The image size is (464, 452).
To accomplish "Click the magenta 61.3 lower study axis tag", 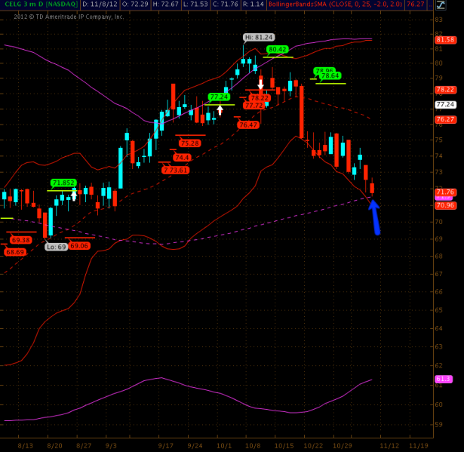I will click(443, 379).
